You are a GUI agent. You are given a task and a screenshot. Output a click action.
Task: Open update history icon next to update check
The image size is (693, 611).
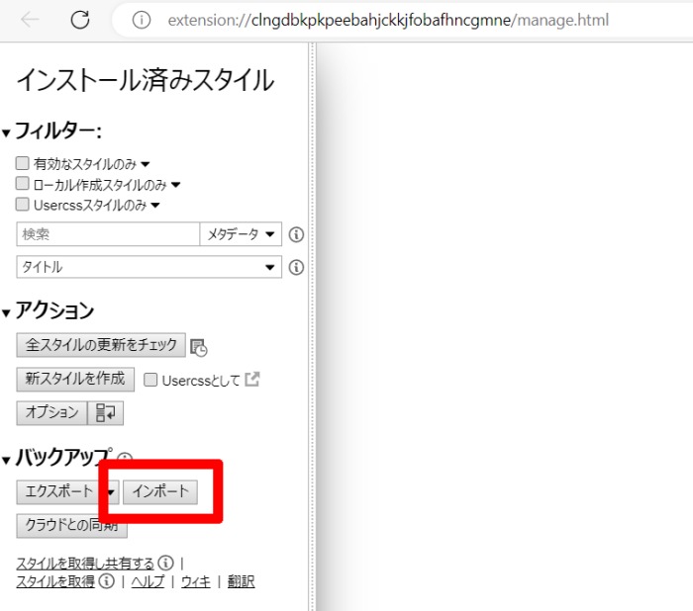tap(199, 346)
